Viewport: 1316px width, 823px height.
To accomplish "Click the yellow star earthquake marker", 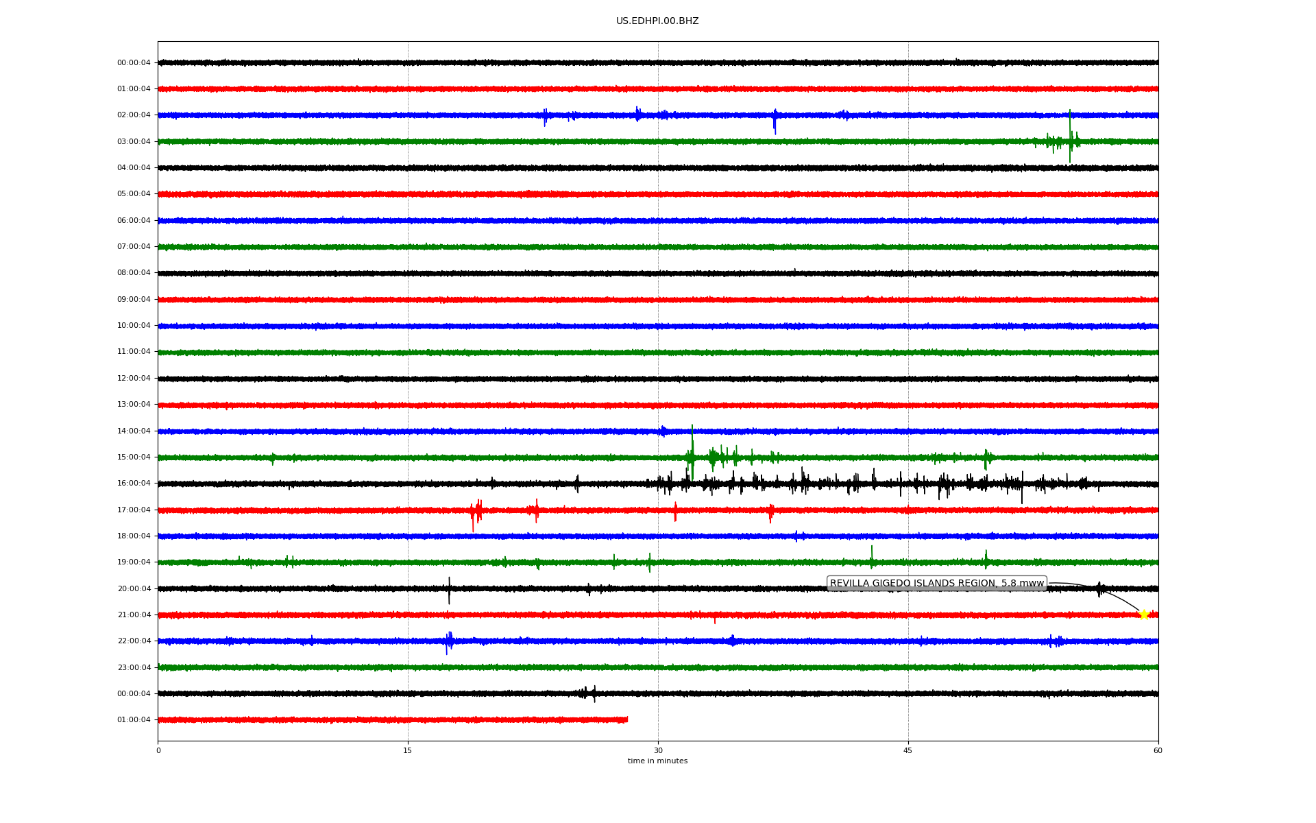I will click(x=1143, y=615).
